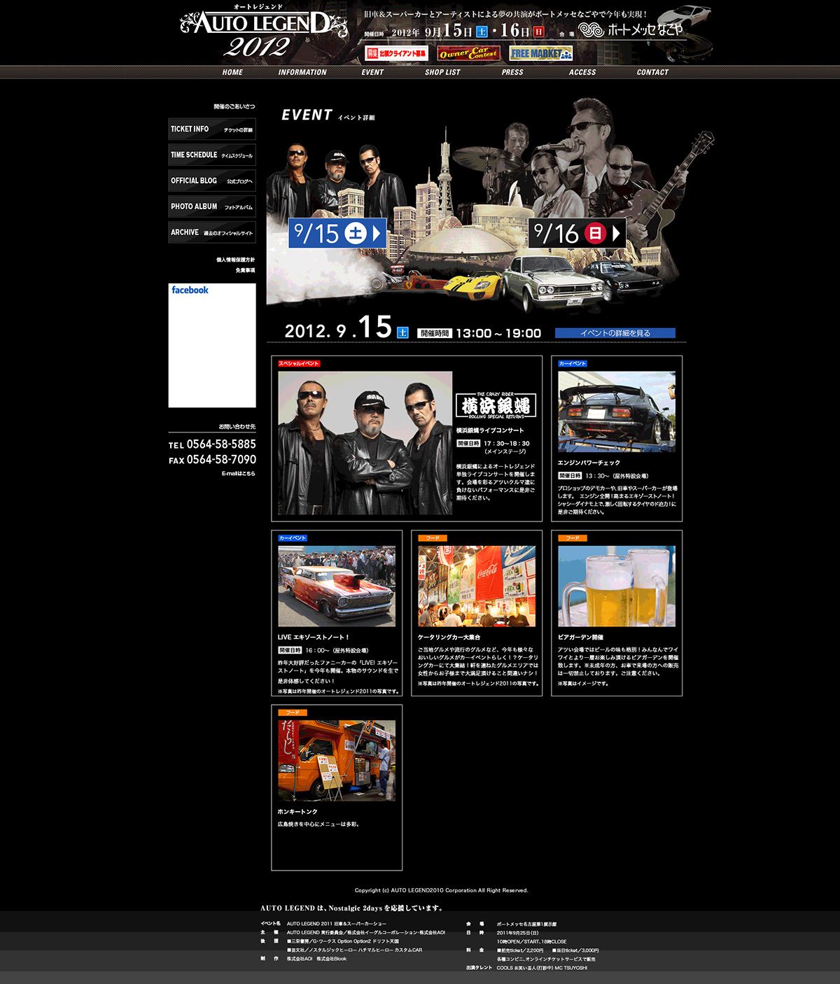
Task: Click the copyright notice text
Action: [x=442, y=891]
